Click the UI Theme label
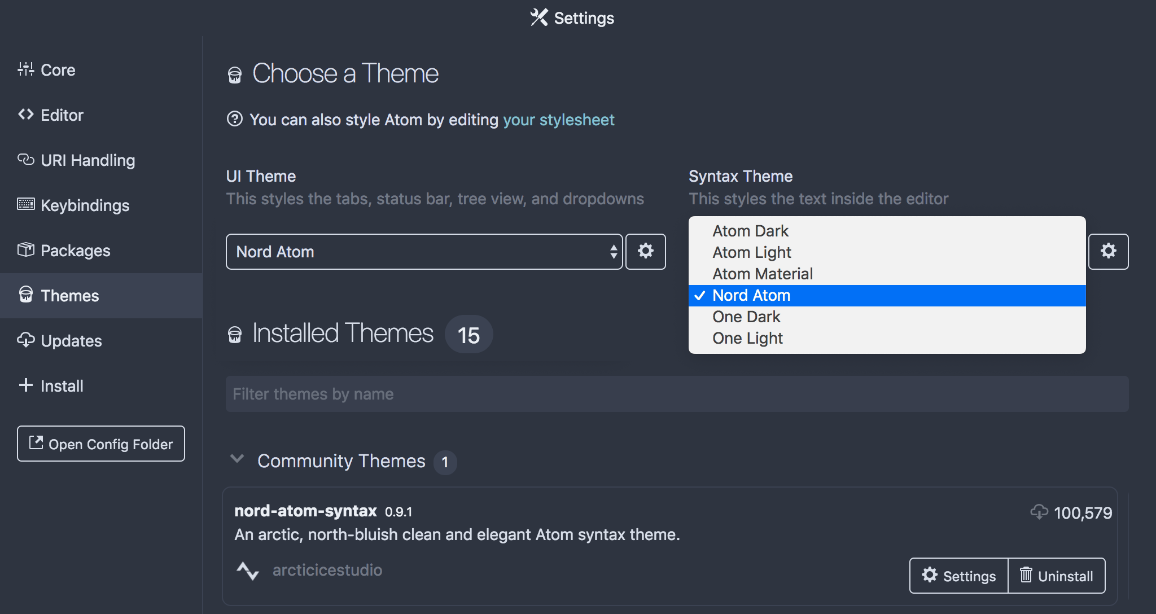This screenshot has height=614, width=1156. click(x=261, y=176)
